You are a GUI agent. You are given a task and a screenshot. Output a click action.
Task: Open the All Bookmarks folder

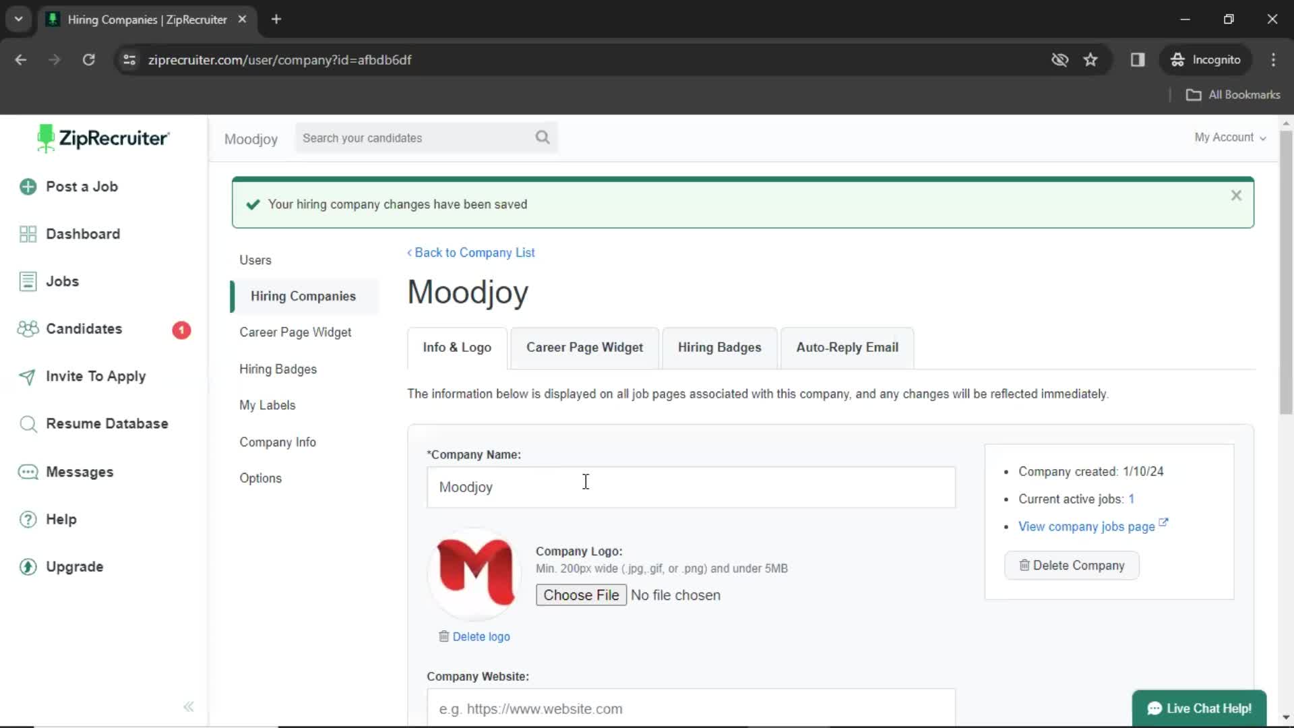coord(1233,95)
